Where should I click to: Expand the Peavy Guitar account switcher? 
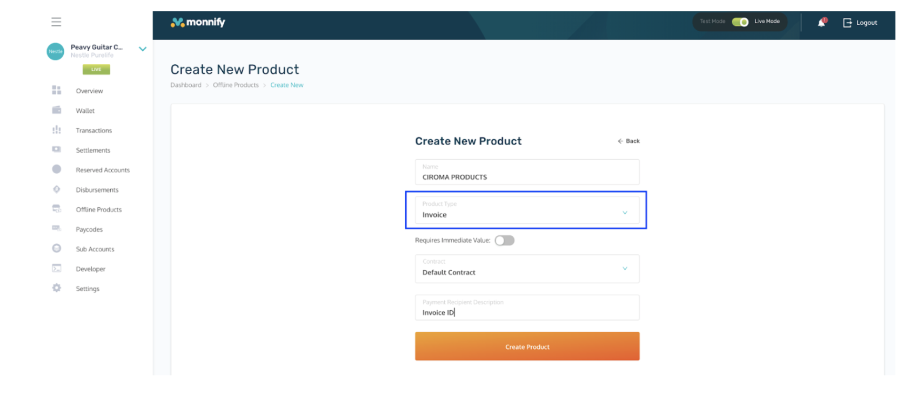(x=143, y=49)
